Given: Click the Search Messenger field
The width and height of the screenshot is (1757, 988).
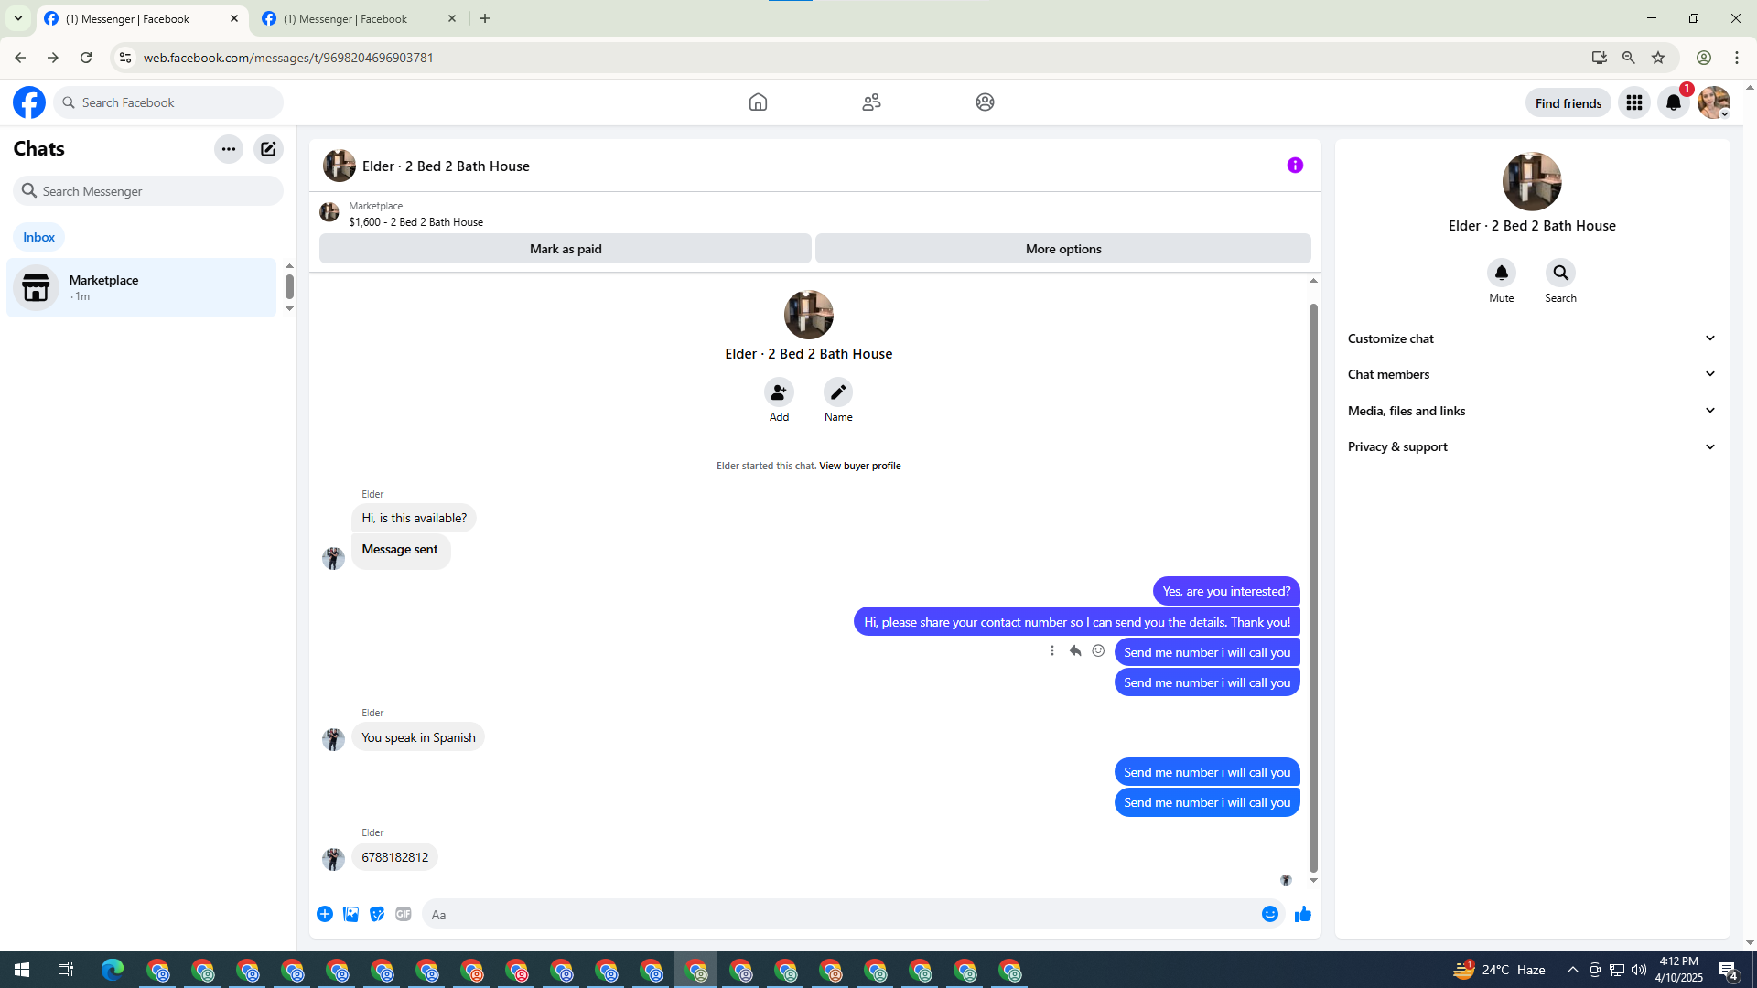Looking at the screenshot, I should click(x=148, y=191).
